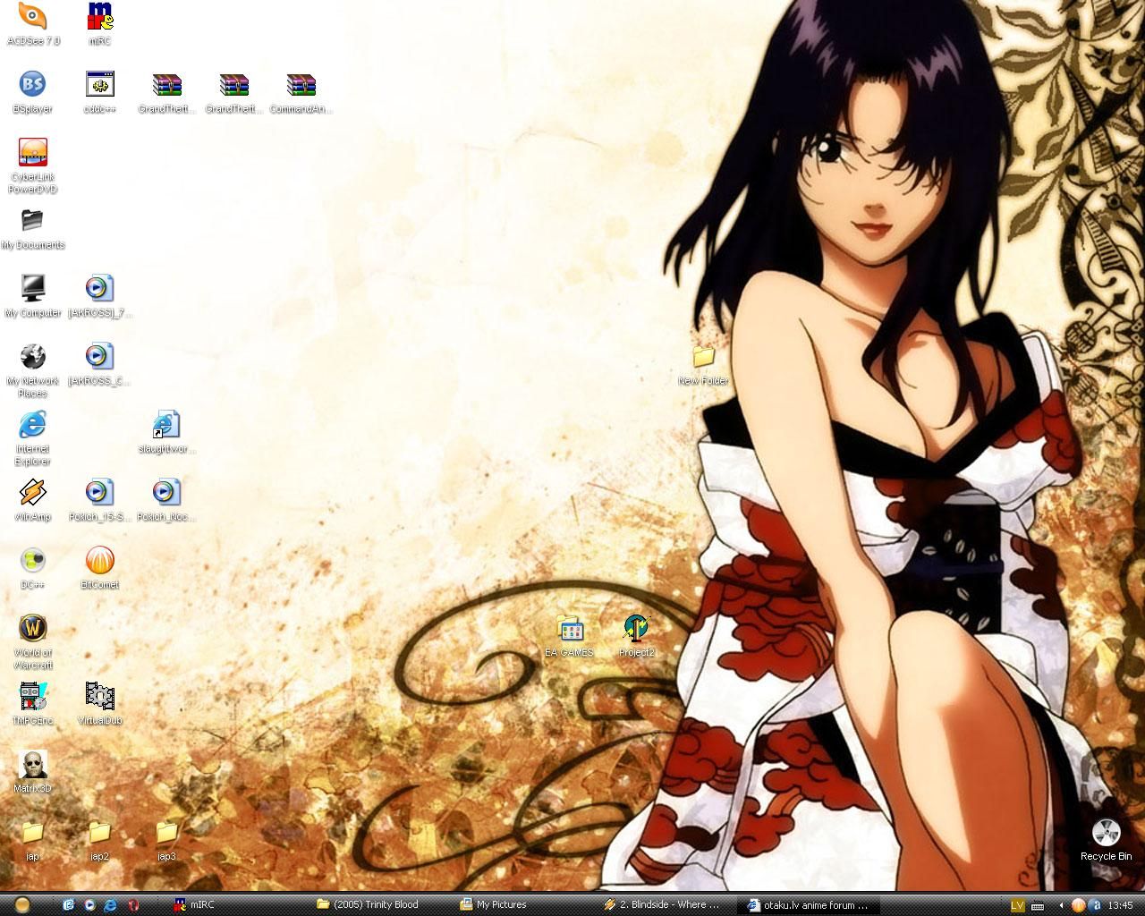
Task: Click the 13:45 clock
Action: [x=1121, y=905]
